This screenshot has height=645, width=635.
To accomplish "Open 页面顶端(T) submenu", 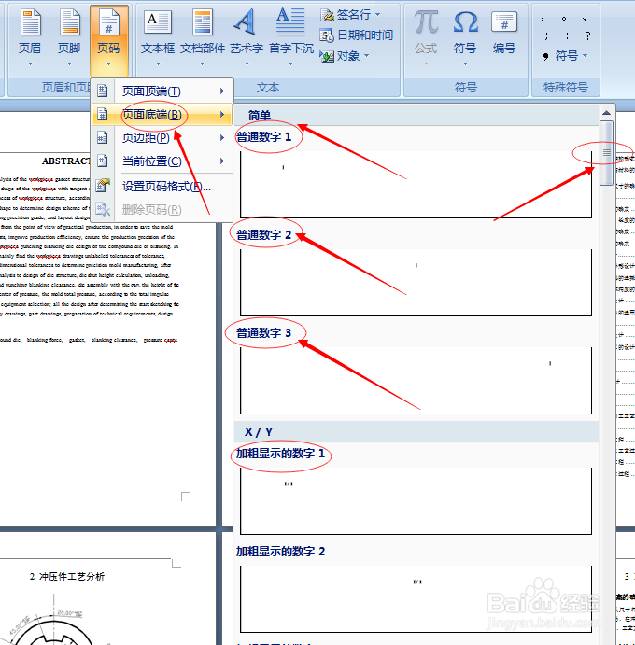I will click(162, 91).
